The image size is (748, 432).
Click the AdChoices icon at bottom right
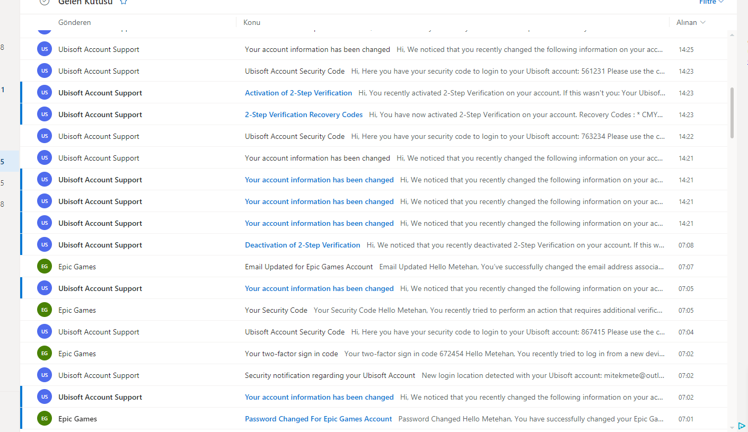(742, 426)
